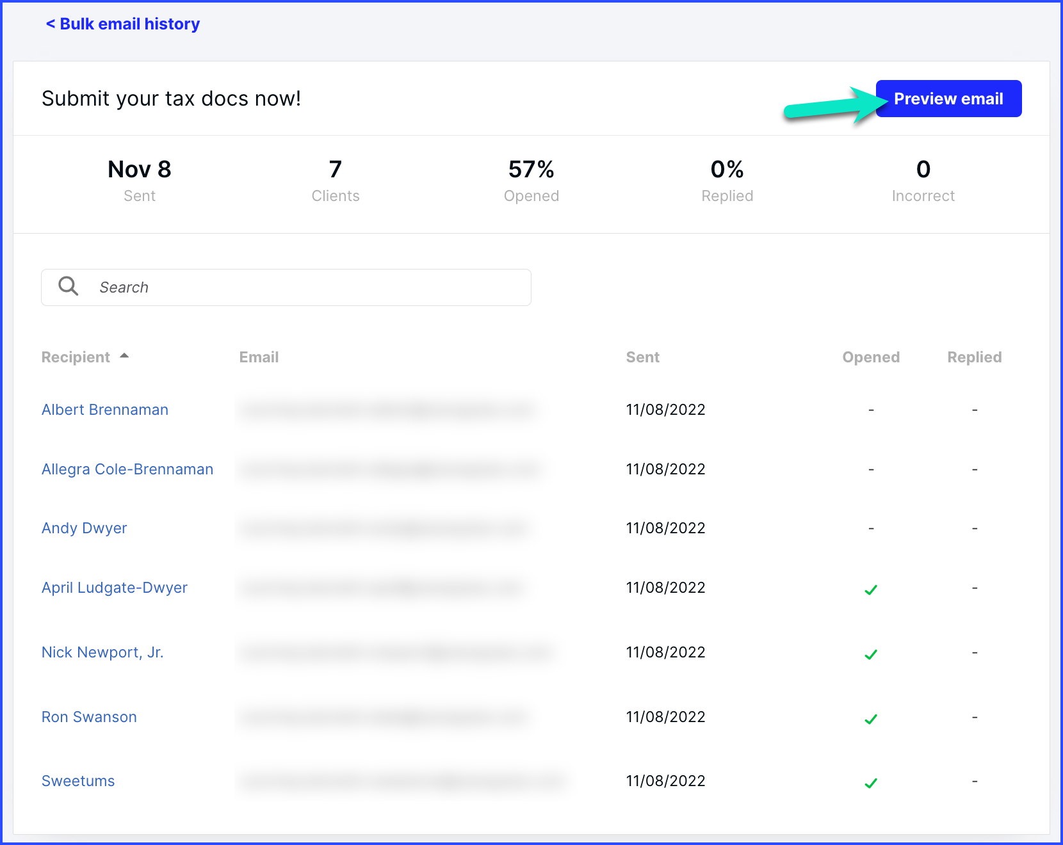Click the Replied column header
The height and width of the screenshot is (845, 1063).
point(975,357)
